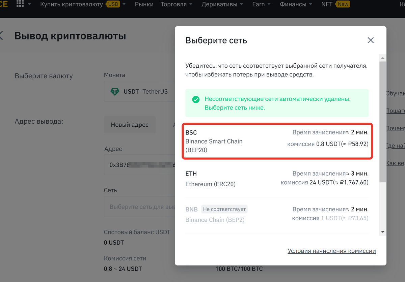Click the green checkmark notice icon
This screenshot has height=282, width=405.
[195, 99]
